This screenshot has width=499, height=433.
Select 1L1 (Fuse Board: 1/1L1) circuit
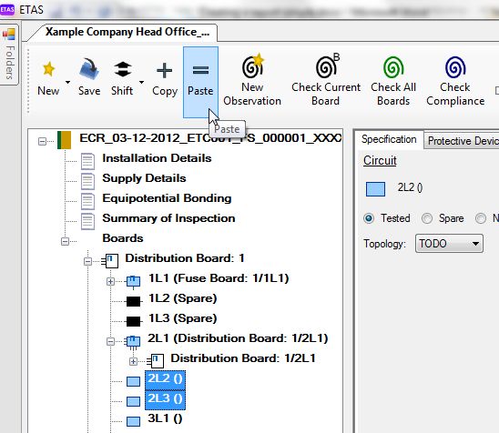click(219, 278)
